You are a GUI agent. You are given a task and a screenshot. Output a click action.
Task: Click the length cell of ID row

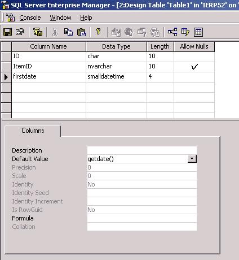point(160,57)
